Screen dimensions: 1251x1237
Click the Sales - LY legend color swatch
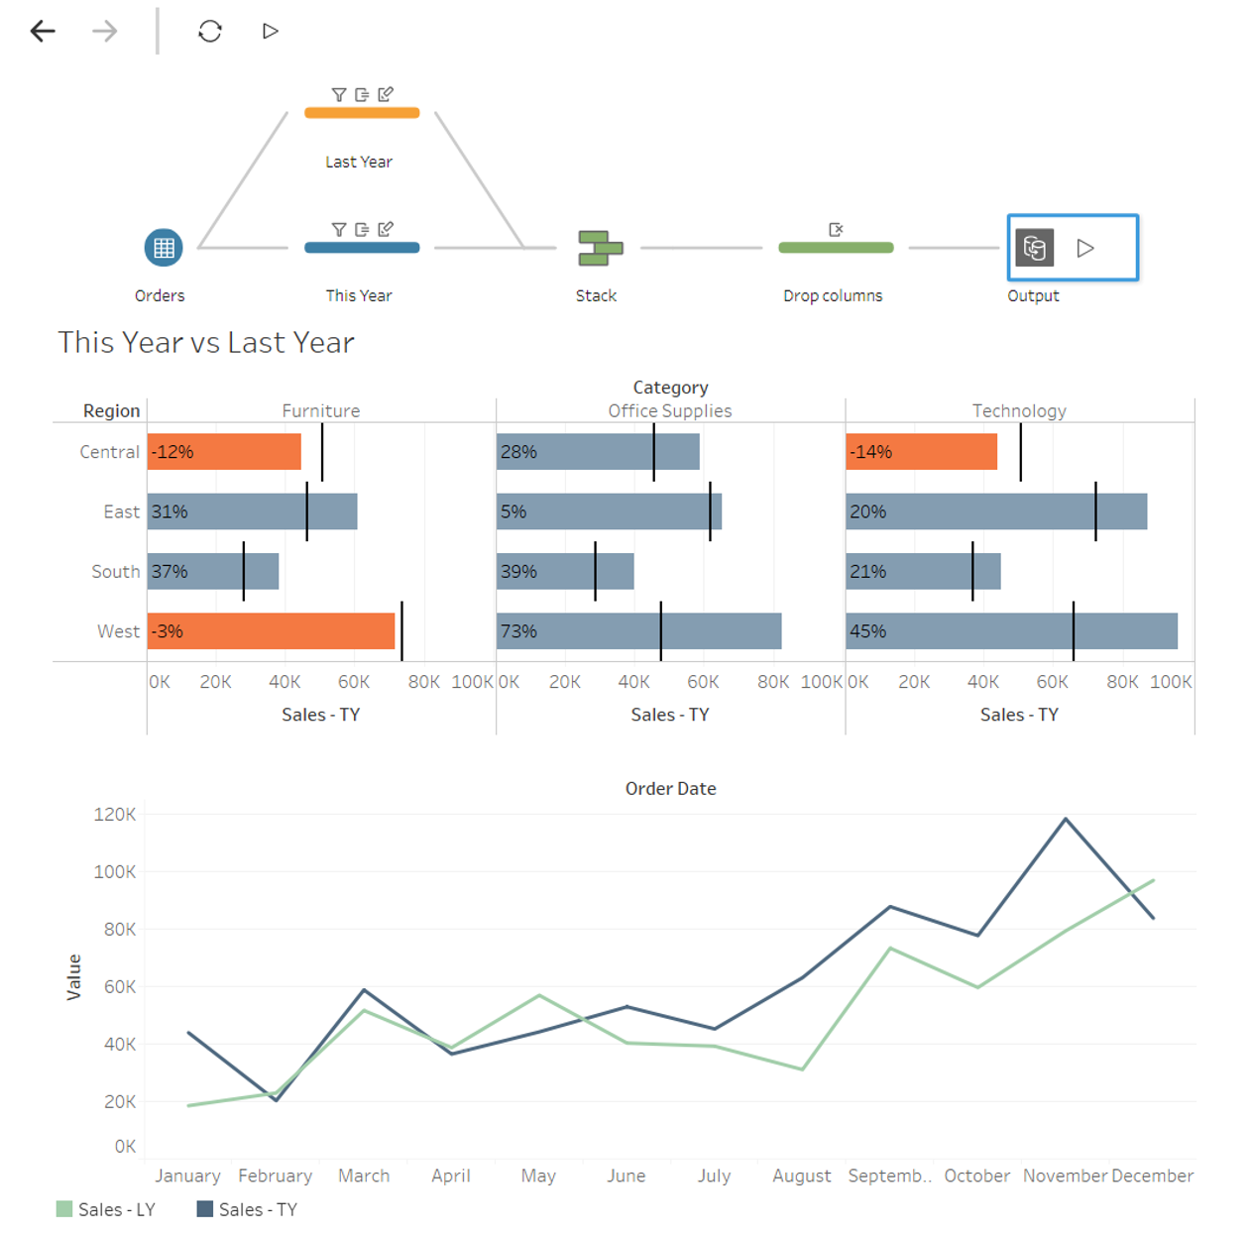[x=64, y=1209]
